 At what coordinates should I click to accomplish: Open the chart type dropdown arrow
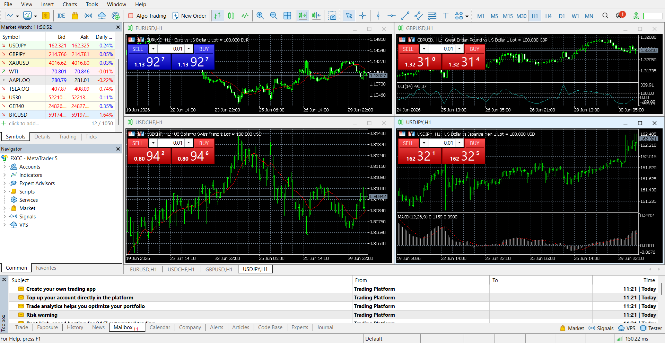[17, 16]
